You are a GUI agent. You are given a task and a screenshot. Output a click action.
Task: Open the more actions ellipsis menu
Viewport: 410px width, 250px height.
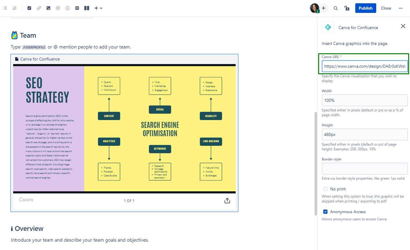[x=401, y=8]
